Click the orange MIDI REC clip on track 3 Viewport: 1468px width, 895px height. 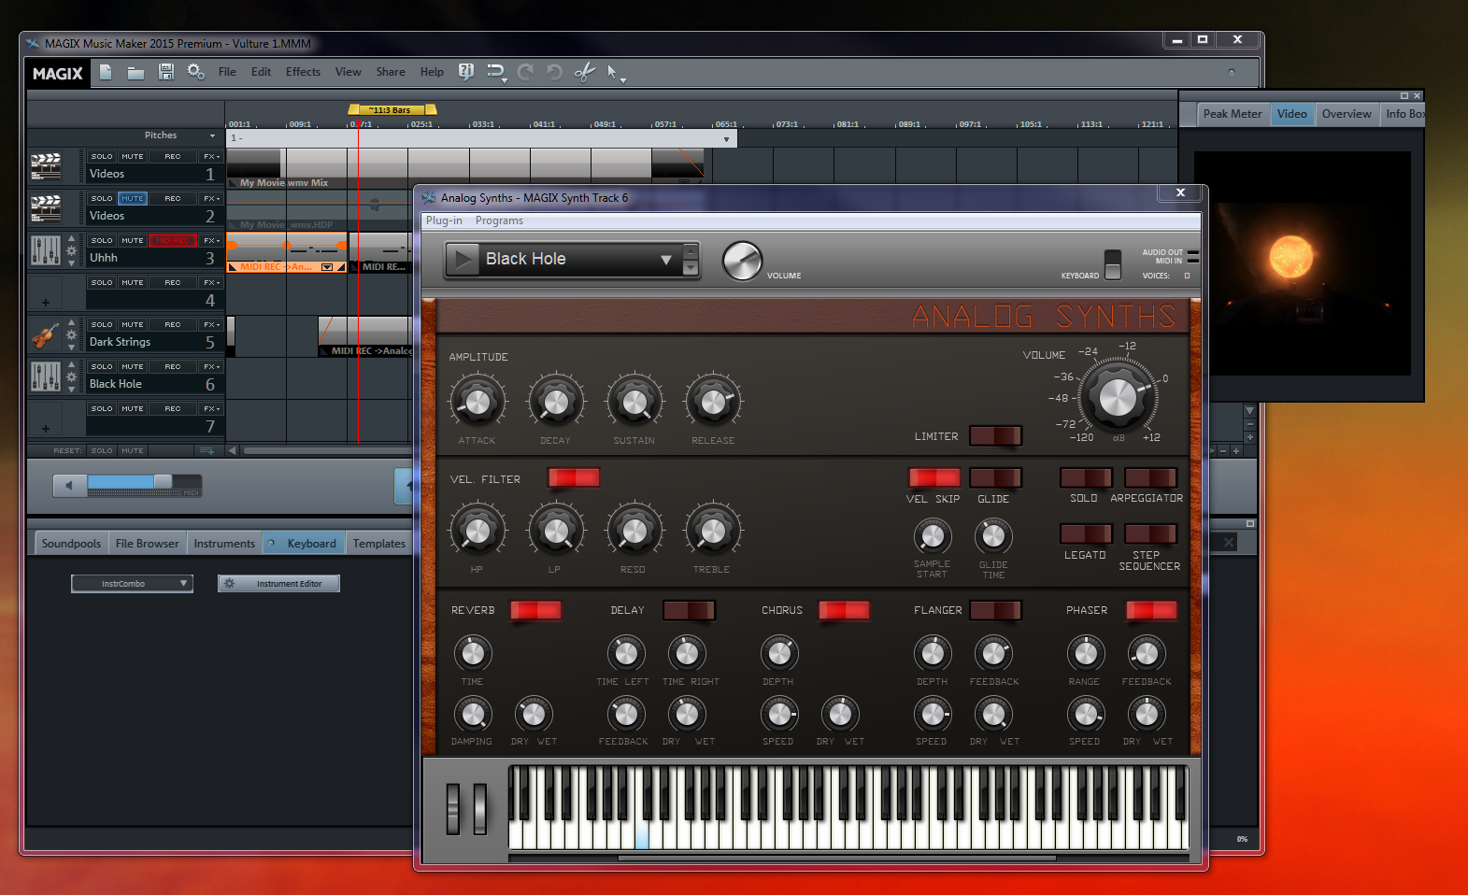287,252
